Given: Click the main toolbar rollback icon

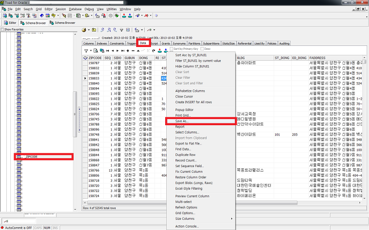Looking at the screenshot, I should (x=130, y=15).
